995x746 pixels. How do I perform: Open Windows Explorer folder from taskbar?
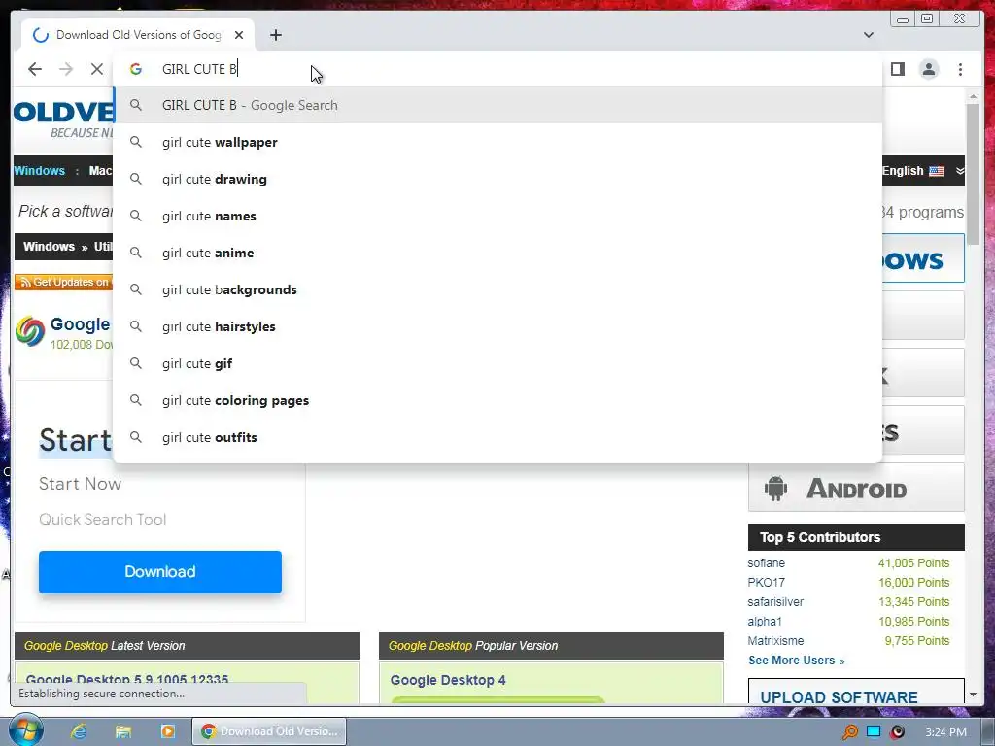click(x=123, y=731)
